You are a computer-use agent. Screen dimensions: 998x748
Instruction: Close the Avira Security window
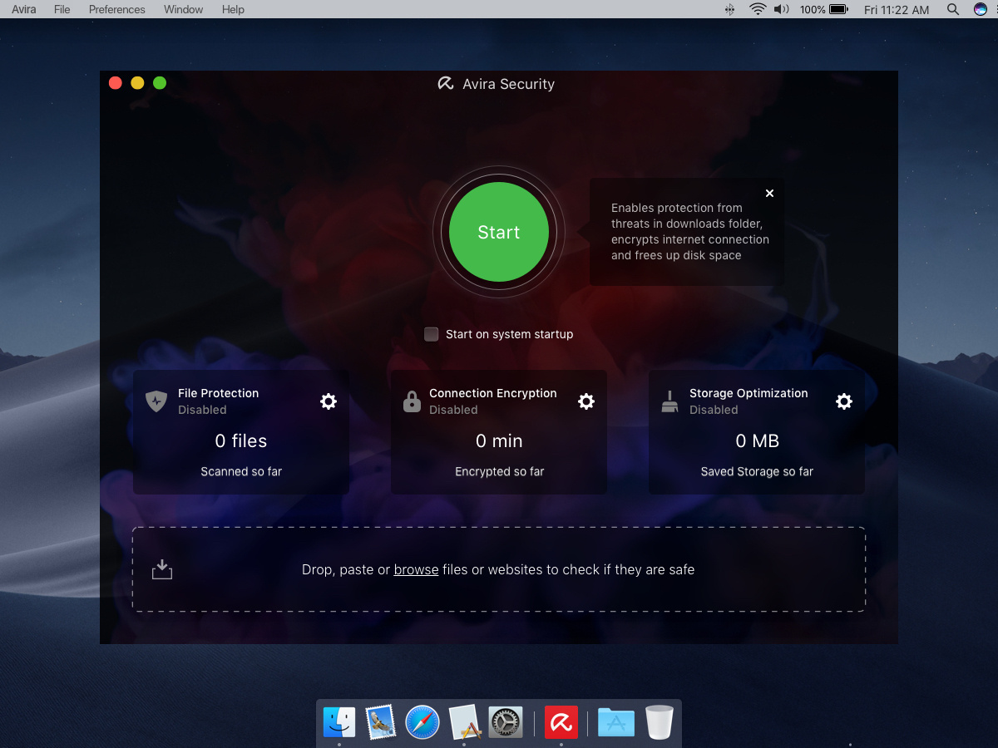(x=116, y=82)
